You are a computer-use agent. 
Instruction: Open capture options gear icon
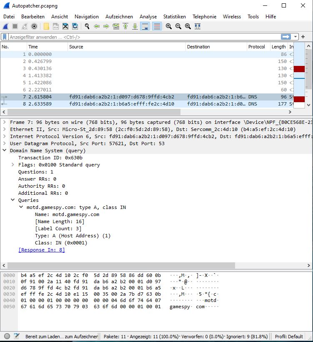tap(34, 26)
